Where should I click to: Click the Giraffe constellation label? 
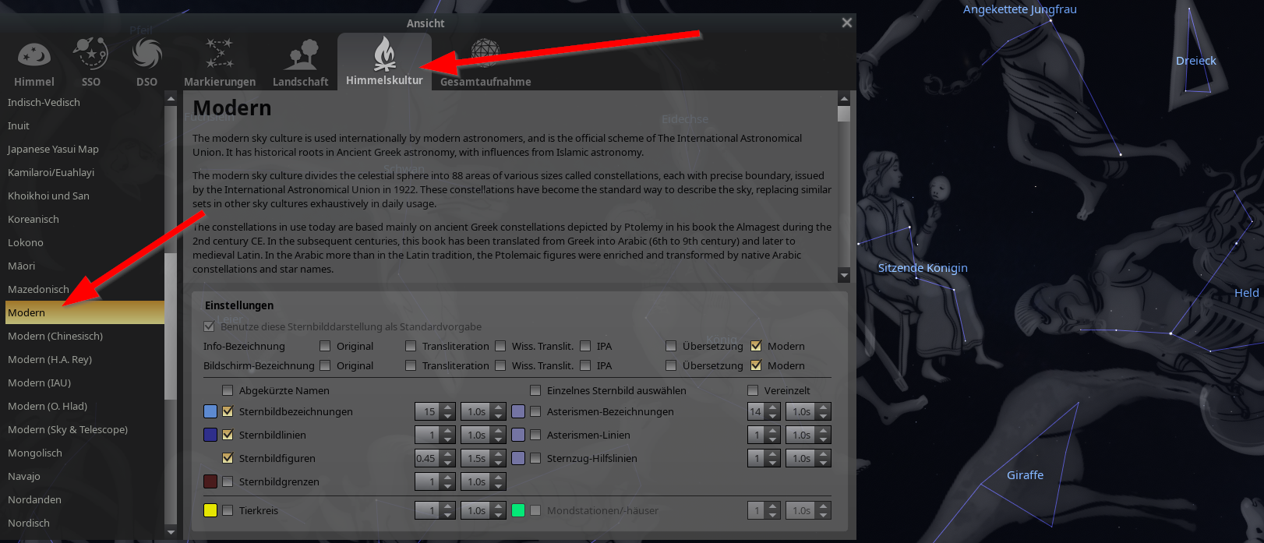1025,474
